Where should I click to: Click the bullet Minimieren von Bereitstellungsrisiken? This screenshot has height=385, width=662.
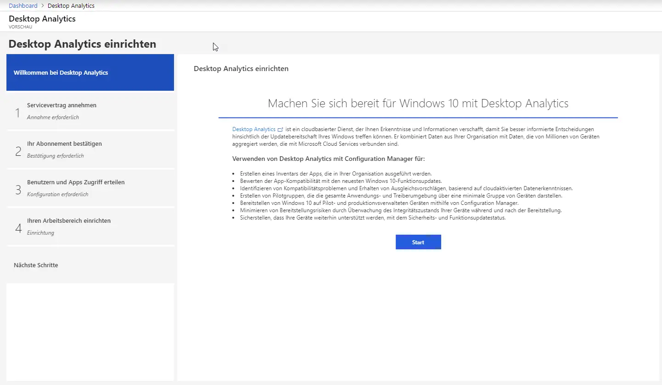click(x=401, y=210)
